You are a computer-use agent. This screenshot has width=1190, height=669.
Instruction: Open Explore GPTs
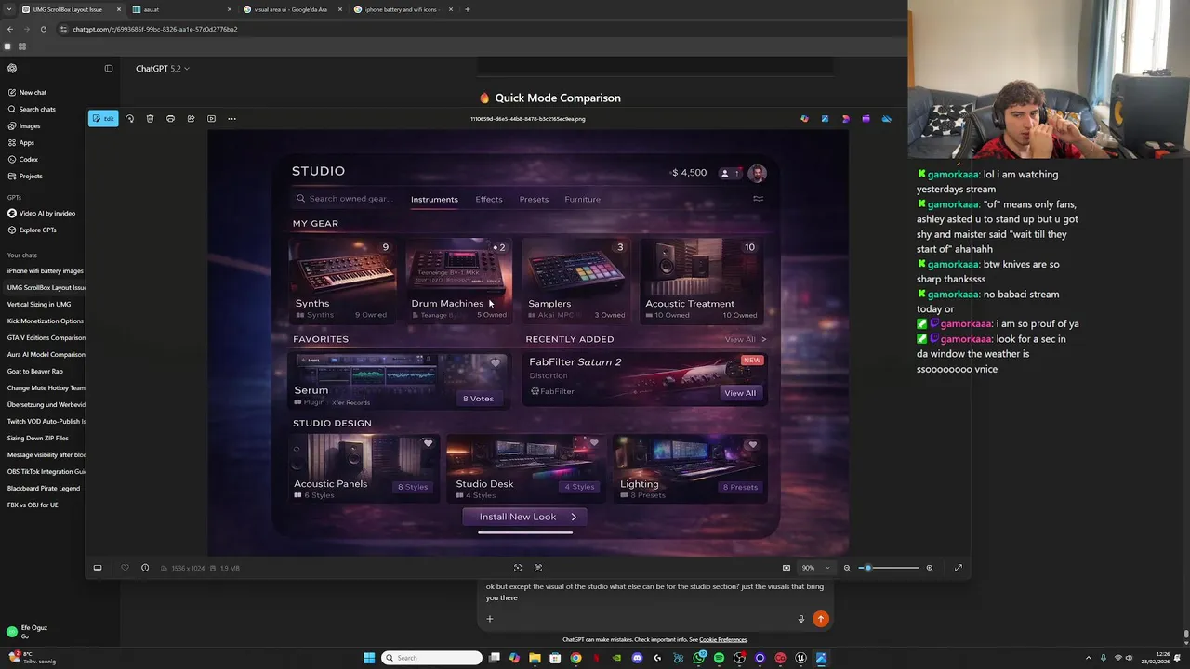[x=38, y=230]
